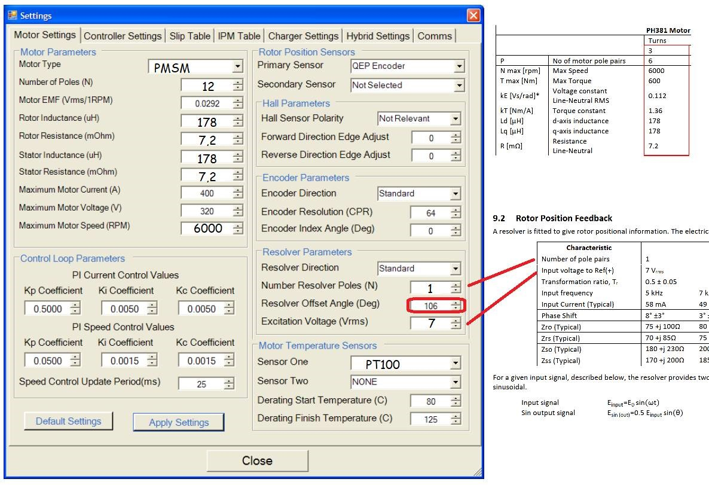Screen dimensions: 709x485
Task: Expand the Motor Type dropdown
Action: pyautogui.click(x=238, y=67)
